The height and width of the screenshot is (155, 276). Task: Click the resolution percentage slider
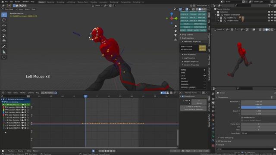pos(258,107)
